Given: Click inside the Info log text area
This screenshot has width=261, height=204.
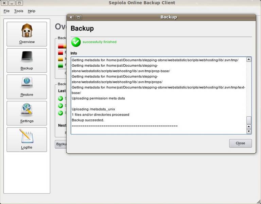Looking at the screenshot, I should (159, 96).
